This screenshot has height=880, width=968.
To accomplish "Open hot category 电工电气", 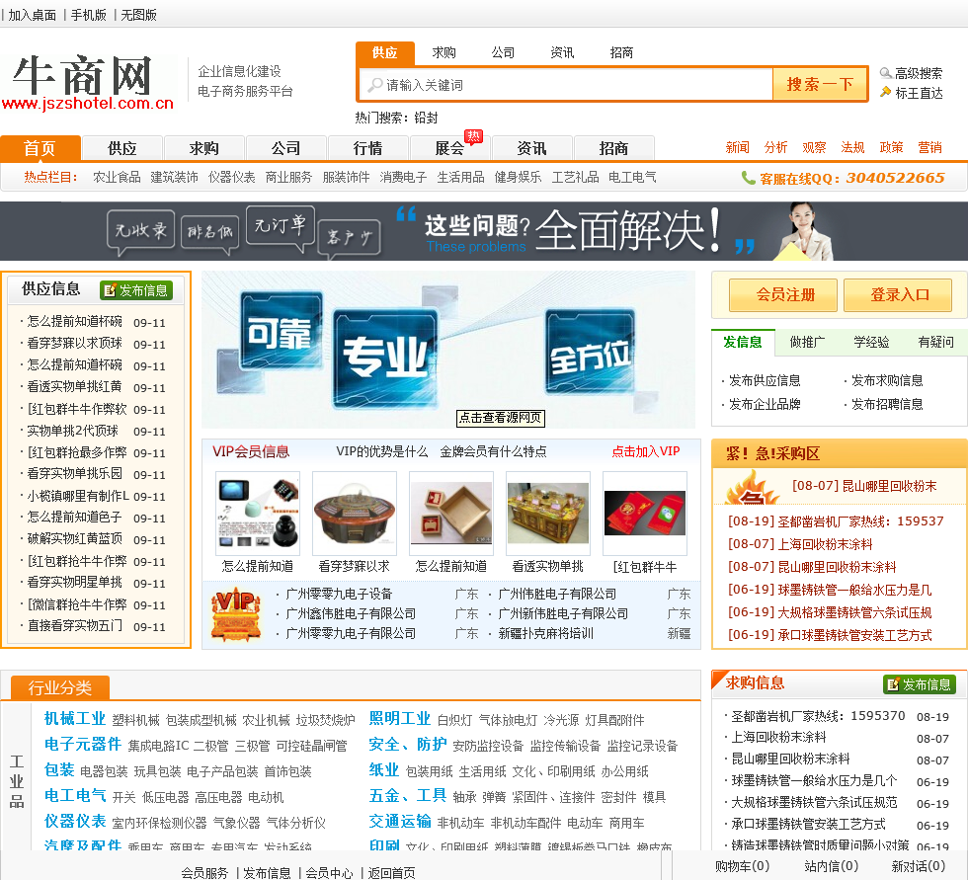I will tap(632, 178).
